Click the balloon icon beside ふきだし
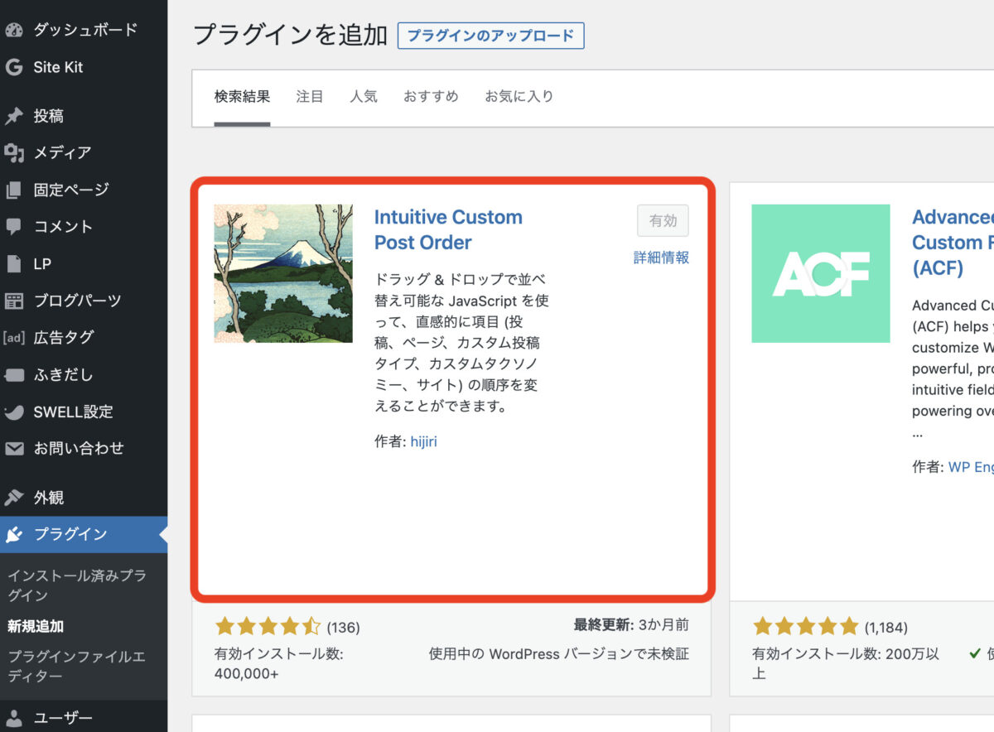The width and height of the screenshot is (994, 732). (13, 374)
